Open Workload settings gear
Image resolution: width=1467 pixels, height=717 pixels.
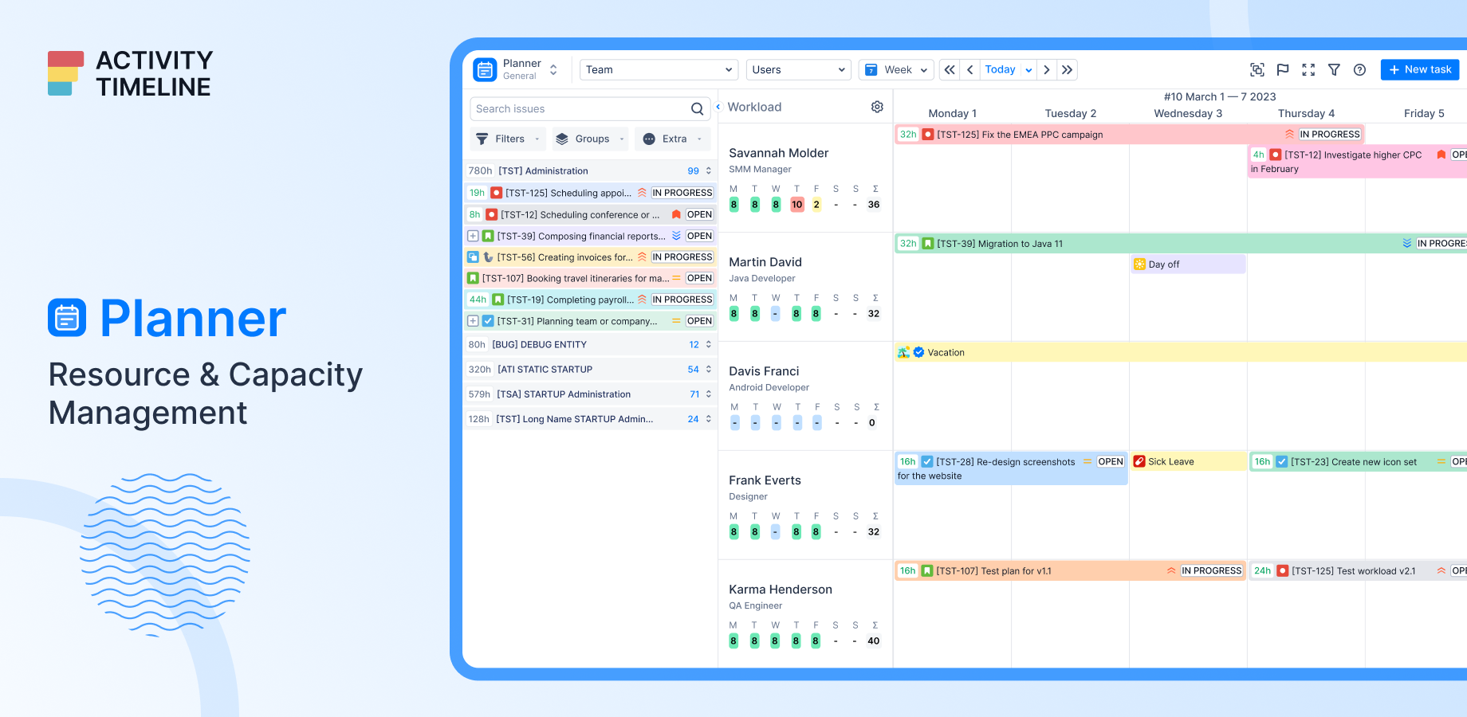click(x=877, y=107)
